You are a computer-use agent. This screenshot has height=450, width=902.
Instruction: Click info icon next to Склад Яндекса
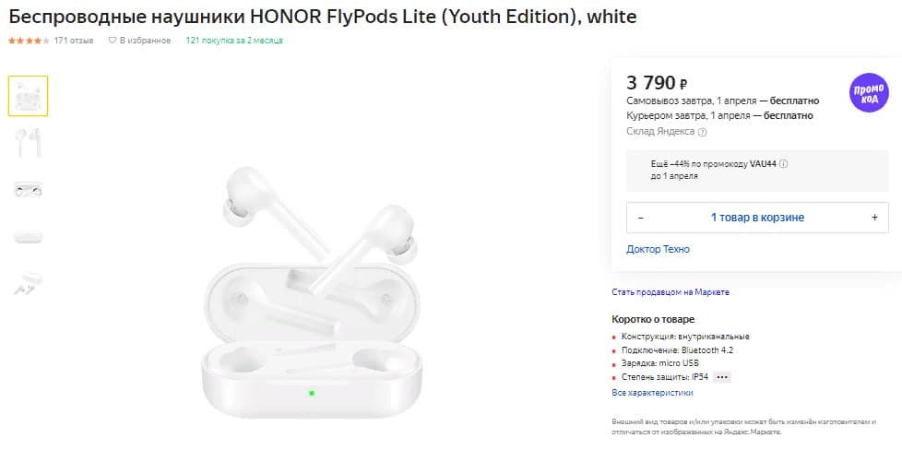tap(703, 132)
